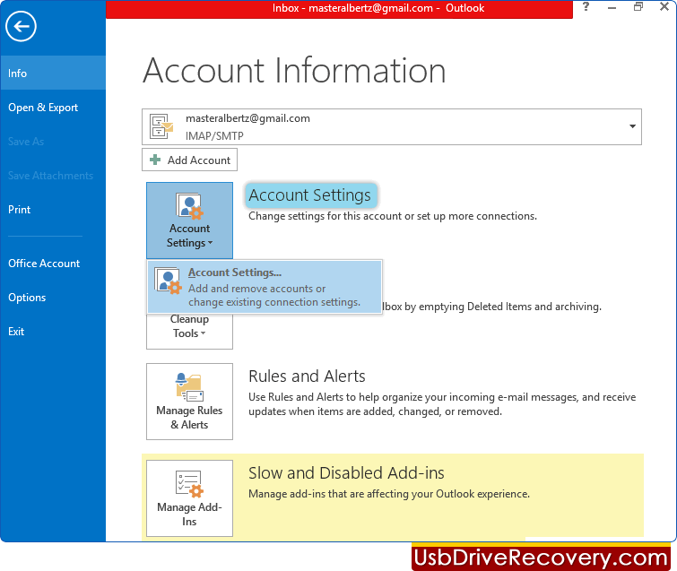Open the account selector dropdown arrow
The height and width of the screenshot is (571, 677).
pyautogui.click(x=632, y=126)
